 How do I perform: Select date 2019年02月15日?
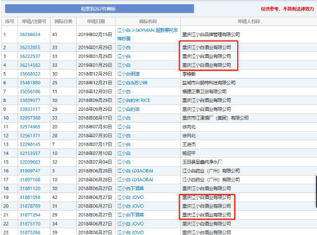(x=95, y=34)
